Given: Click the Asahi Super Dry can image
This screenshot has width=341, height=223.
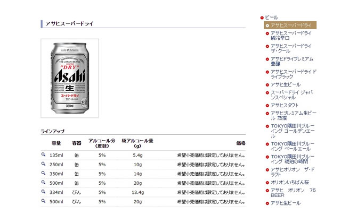Looking at the screenshot, I should click(x=70, y=78).
